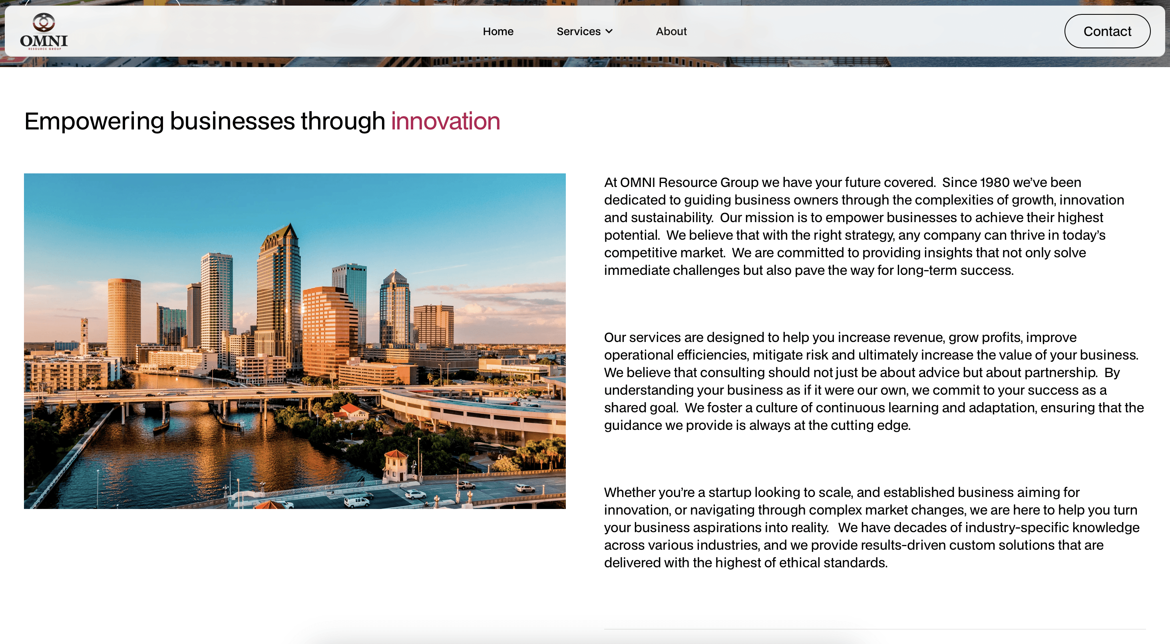1170x644 pixels.
Task: Click the white van in the photo
Action: (x=356, y=502)
